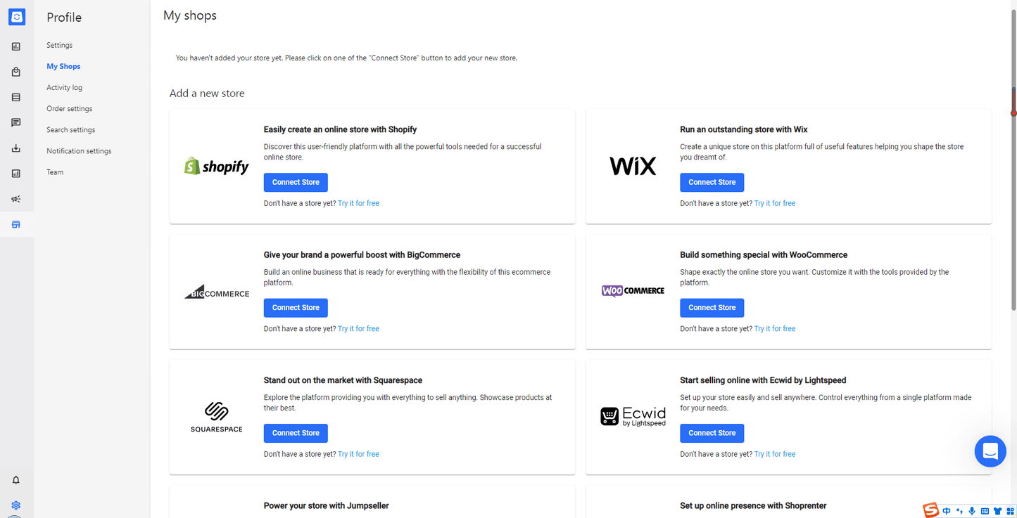1017x518 pixels.
Task: Open the download/import sidebar icon
Action: tap(16, 148)
